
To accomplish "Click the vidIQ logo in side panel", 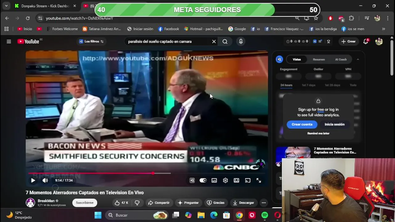I will click(x=279, y=59).
